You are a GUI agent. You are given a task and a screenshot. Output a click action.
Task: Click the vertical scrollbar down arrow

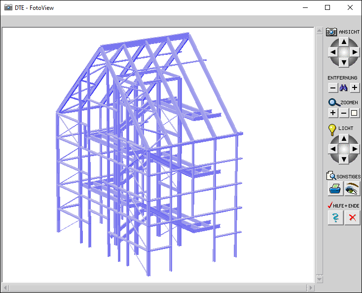point(319,279)
